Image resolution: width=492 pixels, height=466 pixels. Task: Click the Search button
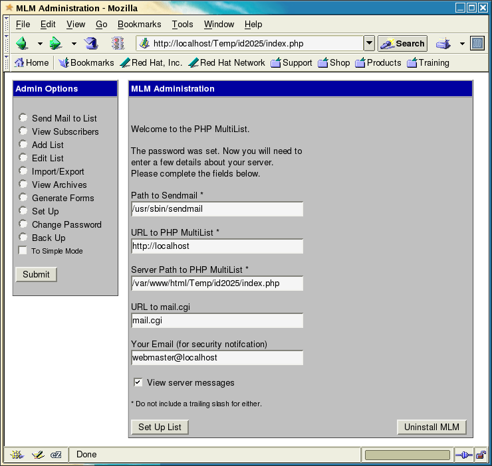[402, 44]
